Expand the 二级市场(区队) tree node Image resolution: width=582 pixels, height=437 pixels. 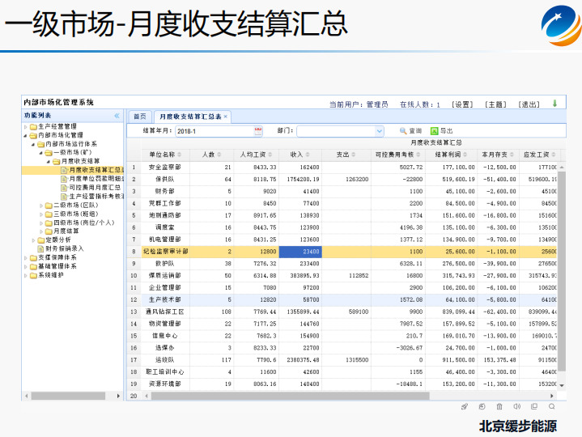40,205
